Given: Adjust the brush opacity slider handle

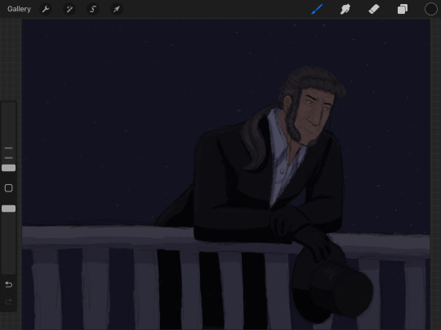Looking at the screenshot, I should (x=9, y=209).
